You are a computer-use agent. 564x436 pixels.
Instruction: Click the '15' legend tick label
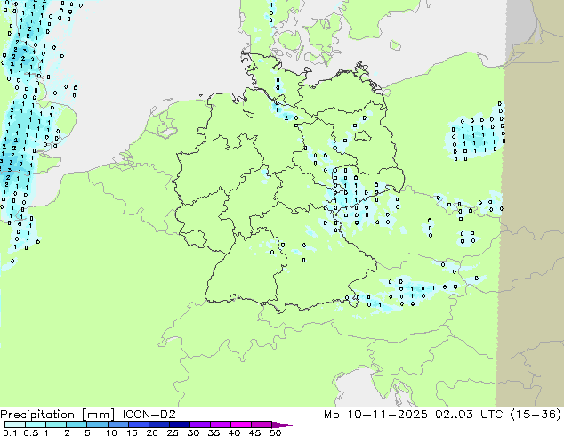pyautogui.click(x=132, y=432)
